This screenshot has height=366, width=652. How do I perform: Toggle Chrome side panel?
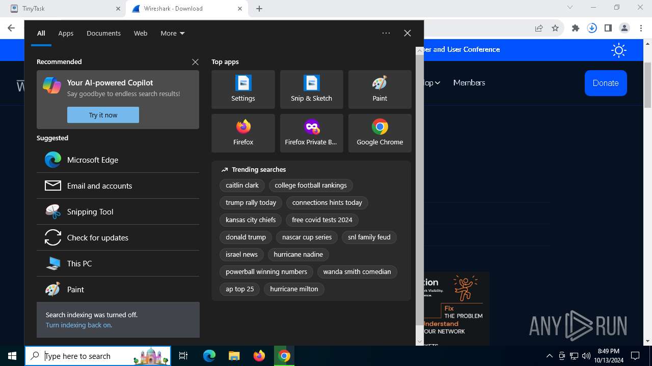tap(608, 28)
